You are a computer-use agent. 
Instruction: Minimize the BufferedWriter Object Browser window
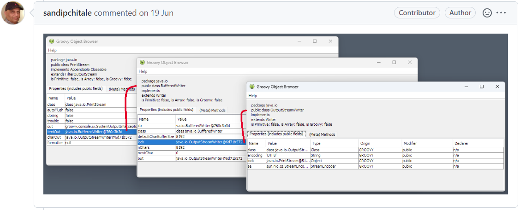pyautogui.click(x=378, y=62)
